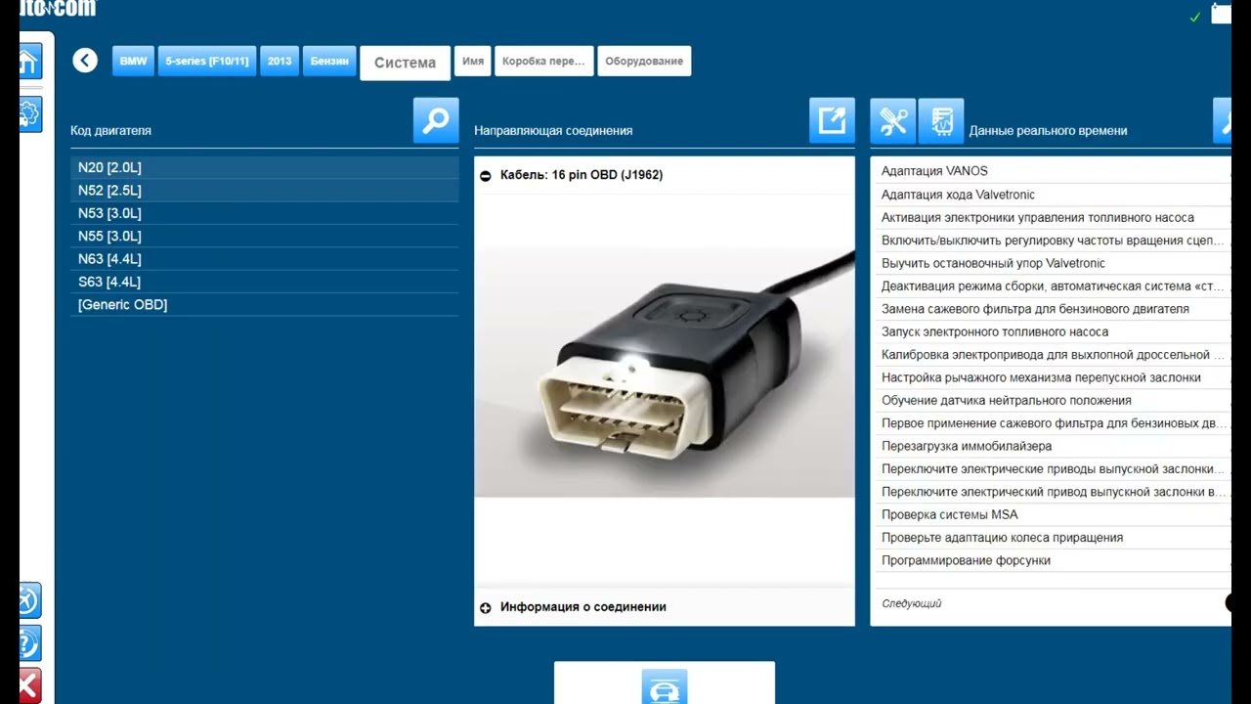Click the green check status icon
The image size is (1251, 704).
(1195, 18)
